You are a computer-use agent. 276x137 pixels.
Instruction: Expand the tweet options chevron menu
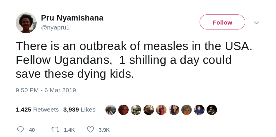[x=257, y=23]
